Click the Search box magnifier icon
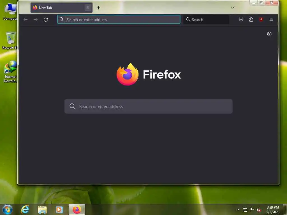 tap(188, 19)
